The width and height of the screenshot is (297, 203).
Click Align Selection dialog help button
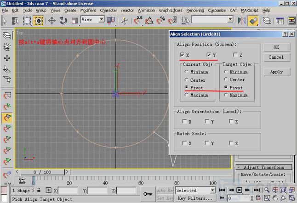click(285, 34)
